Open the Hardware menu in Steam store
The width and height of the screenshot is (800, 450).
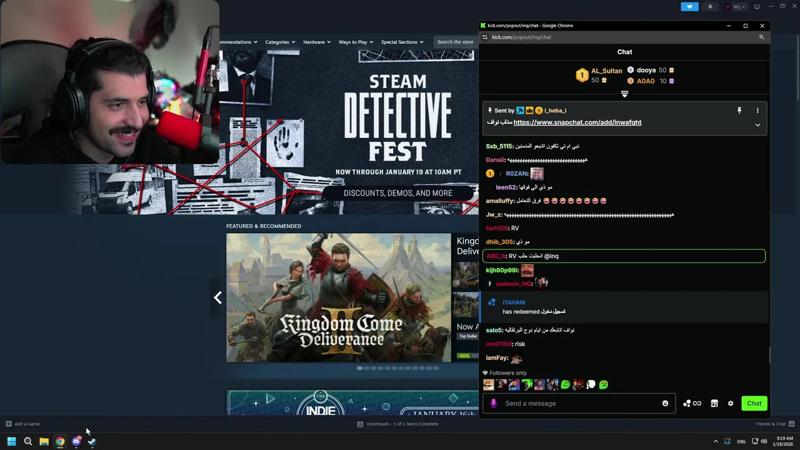click(x=317, y=42)
